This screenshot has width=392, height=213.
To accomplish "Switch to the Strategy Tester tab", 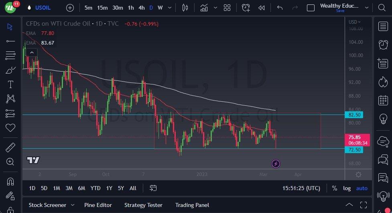I will click(143, 205).
